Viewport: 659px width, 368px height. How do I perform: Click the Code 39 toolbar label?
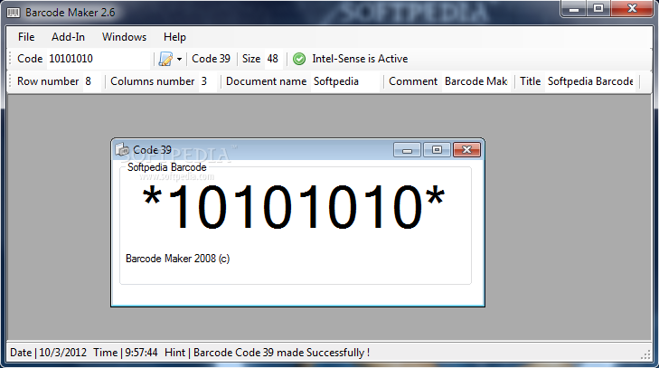pyautogui.click(x=211, y=59)
